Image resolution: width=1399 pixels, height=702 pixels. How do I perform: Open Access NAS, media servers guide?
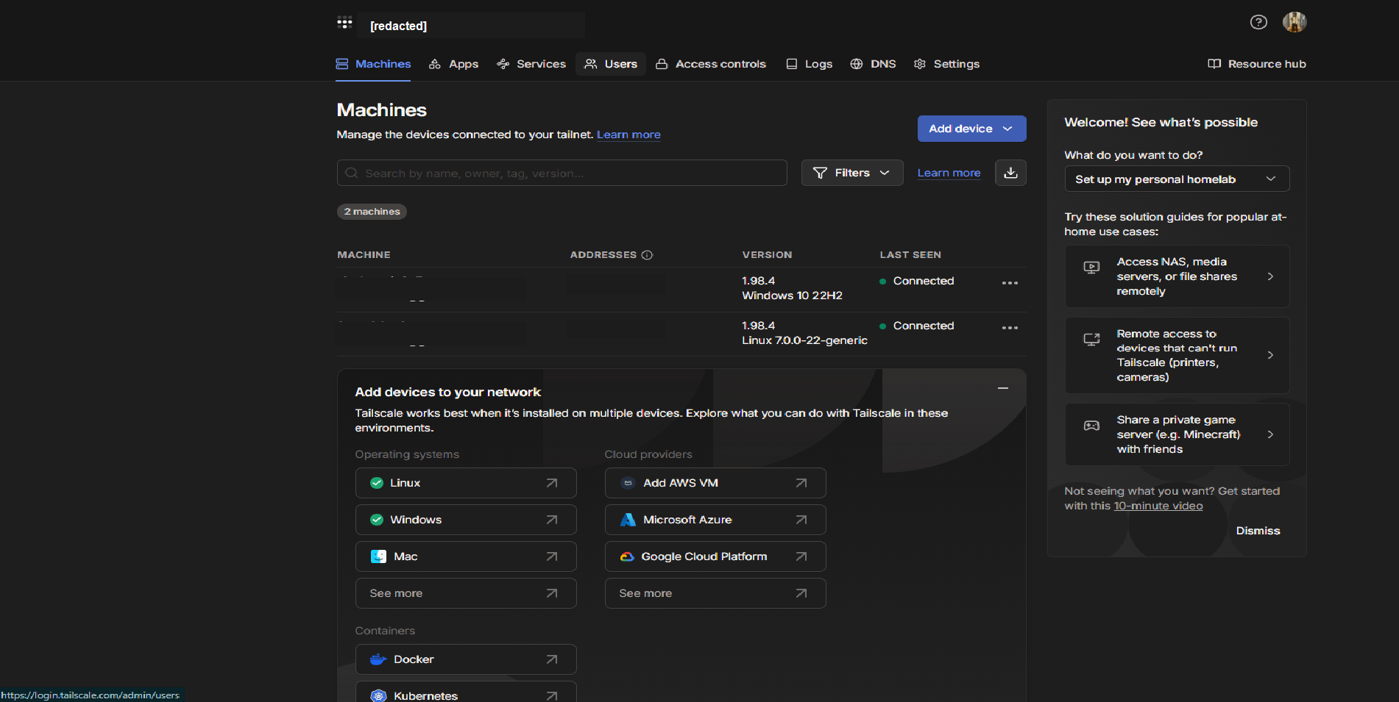coord(1177,276)
